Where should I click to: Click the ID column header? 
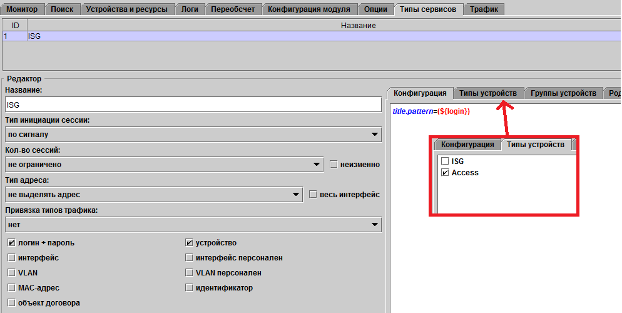pos(15,26)
